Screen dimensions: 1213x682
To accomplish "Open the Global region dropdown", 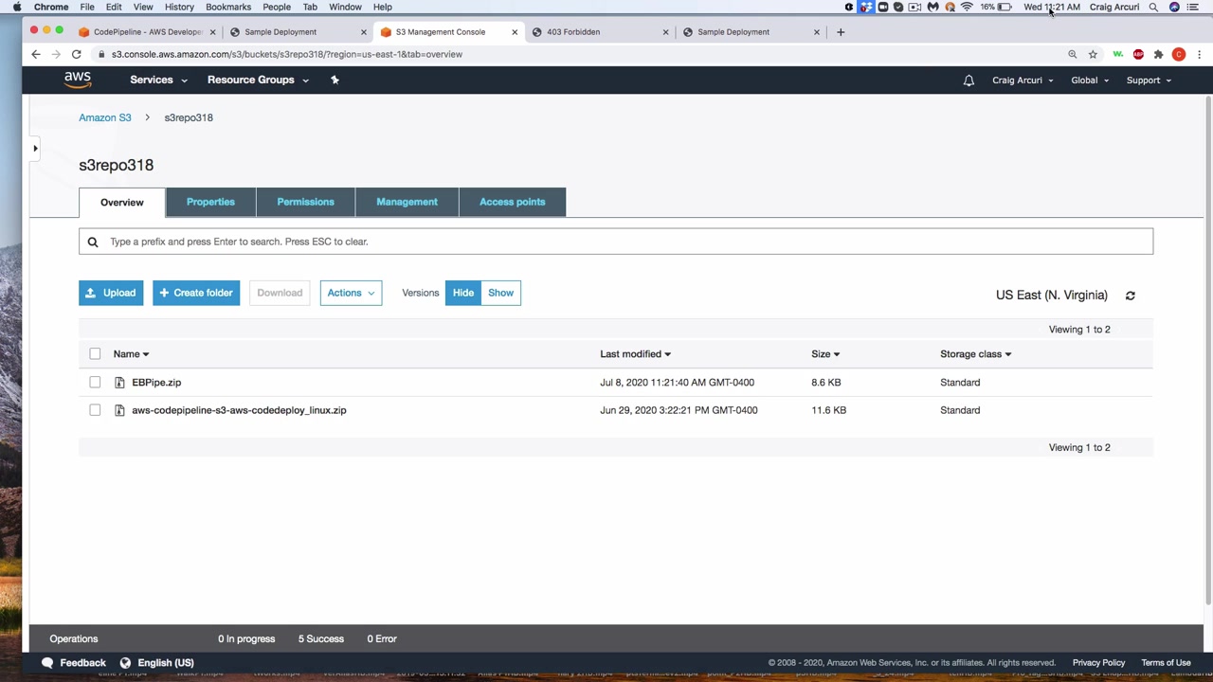I will tap(1090, 81).
